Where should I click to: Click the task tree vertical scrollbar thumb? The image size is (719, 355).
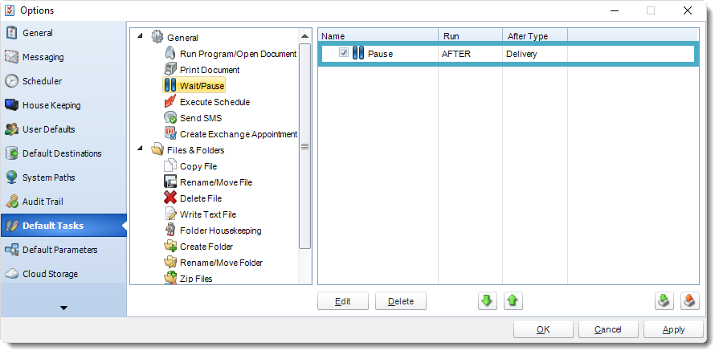click(x=304, y=146)
